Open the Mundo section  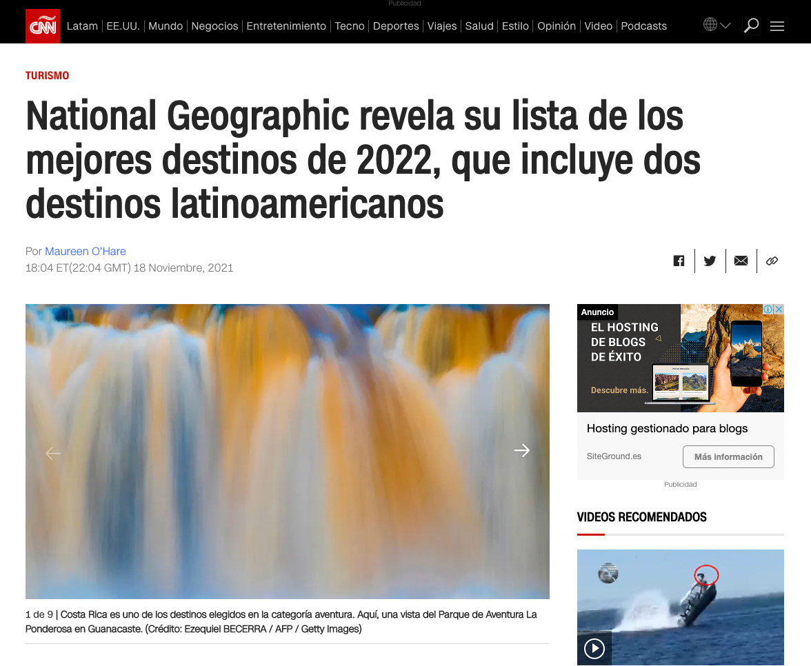pos(166,26)
